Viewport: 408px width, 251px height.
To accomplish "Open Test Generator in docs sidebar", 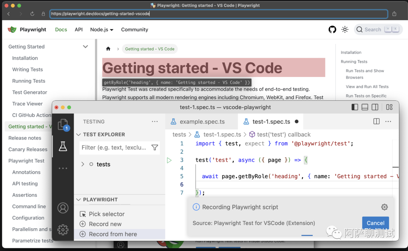I will (x=30, y=92).
